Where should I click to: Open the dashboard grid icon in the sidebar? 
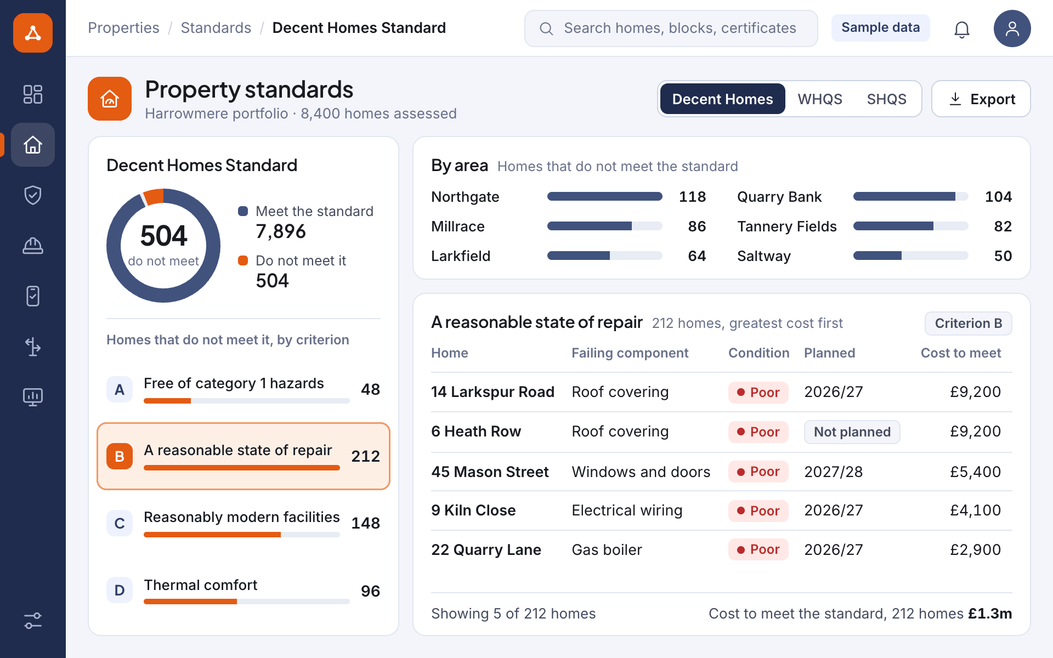(33, 94)
